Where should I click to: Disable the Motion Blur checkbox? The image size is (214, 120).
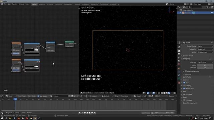click(x=184, y=89)
